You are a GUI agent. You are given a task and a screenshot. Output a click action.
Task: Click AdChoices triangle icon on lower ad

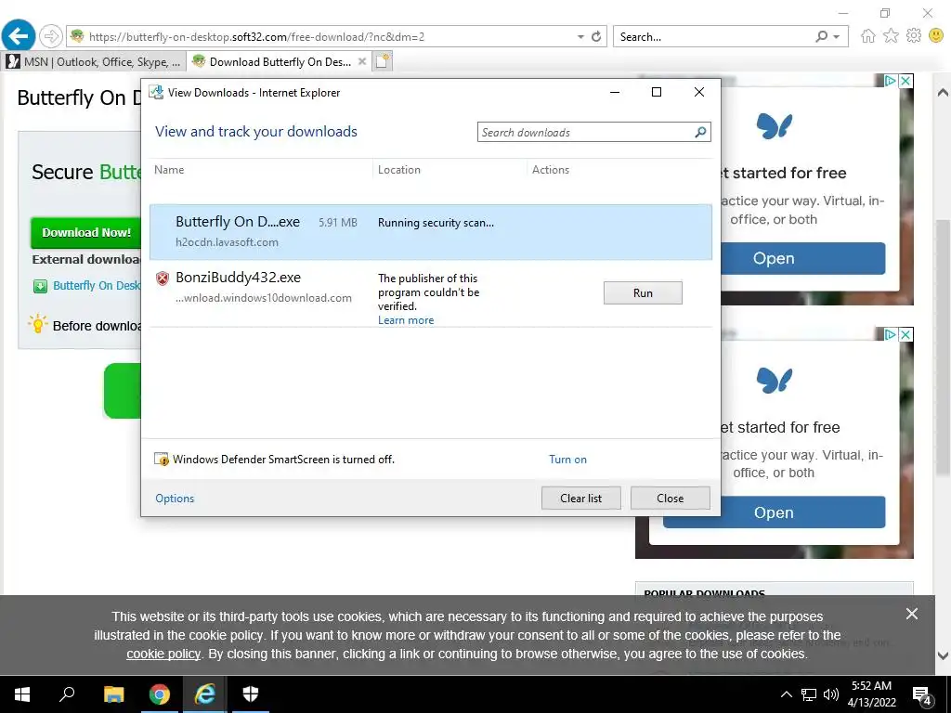pos(890,334)
